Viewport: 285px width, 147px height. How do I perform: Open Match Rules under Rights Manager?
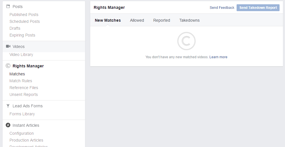coord(21,81)
